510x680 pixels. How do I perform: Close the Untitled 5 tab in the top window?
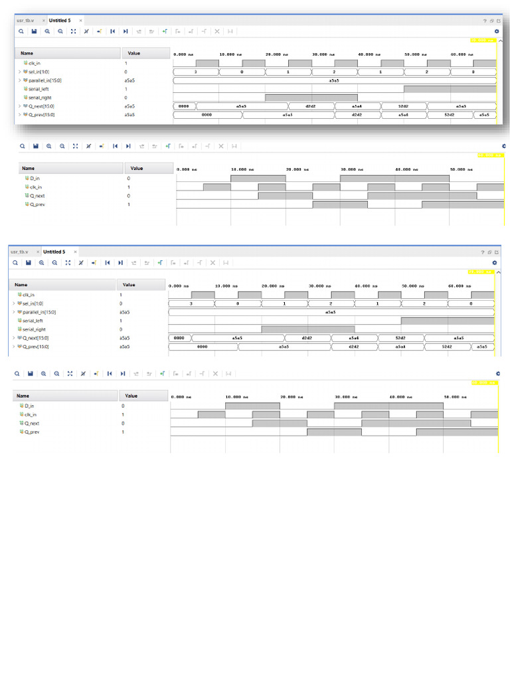pos(80,21)
